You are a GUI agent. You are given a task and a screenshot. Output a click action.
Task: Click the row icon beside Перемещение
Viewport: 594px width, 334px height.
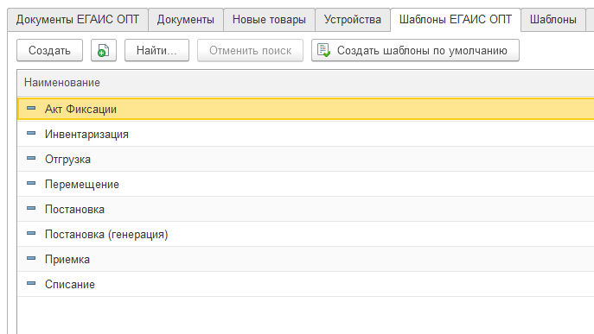tap(31, 184)
